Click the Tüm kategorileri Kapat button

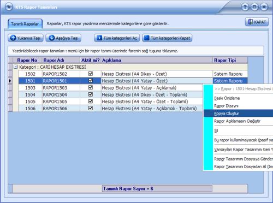(x=167, y=38)
